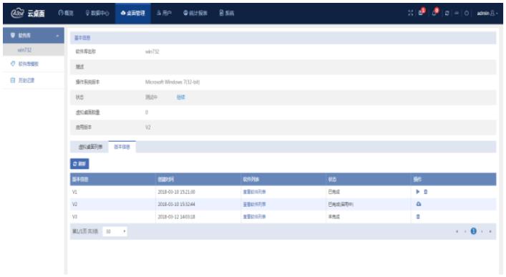Viewport: 506px width, 277px height.
Task: Click the delete trash icon in V1 row
Action: coord(426,191)
